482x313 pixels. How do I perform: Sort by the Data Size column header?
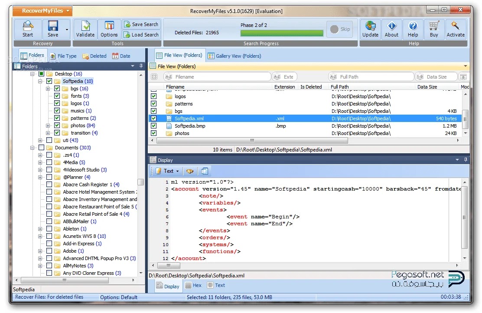pos(427,87)
